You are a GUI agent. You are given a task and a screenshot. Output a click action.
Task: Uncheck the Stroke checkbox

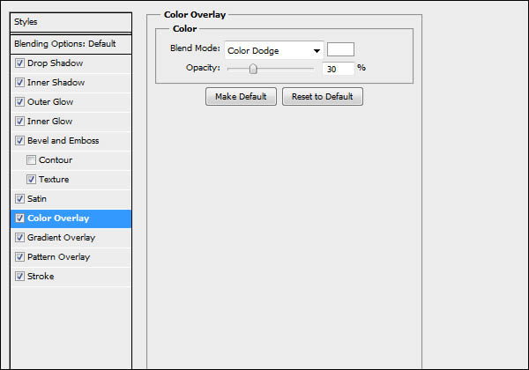19,277
